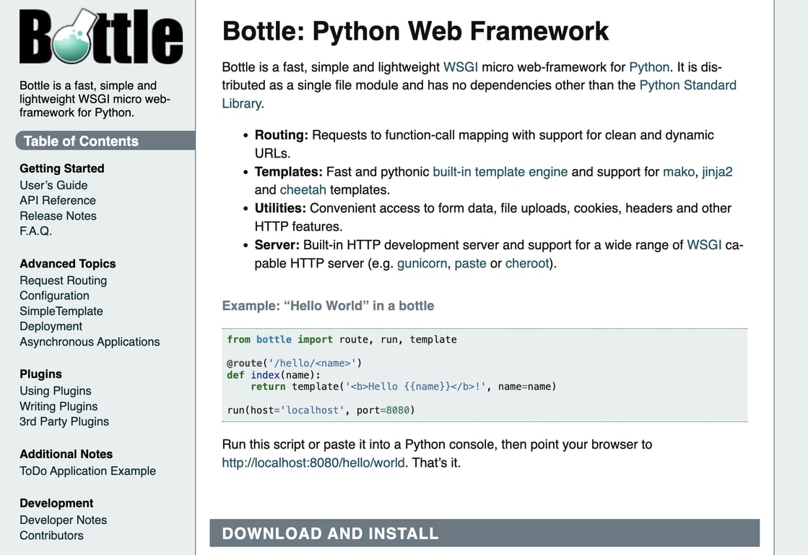Click the bold Templates: label
The image size is (808, 555).
pyautogui.click(x=289, y=172)
